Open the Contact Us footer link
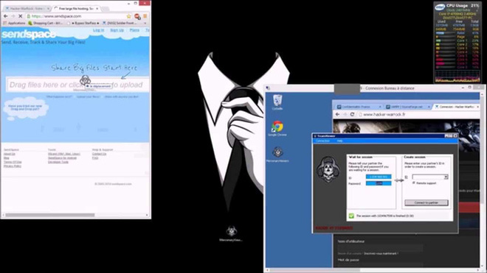487x273 pixels. 99,154
